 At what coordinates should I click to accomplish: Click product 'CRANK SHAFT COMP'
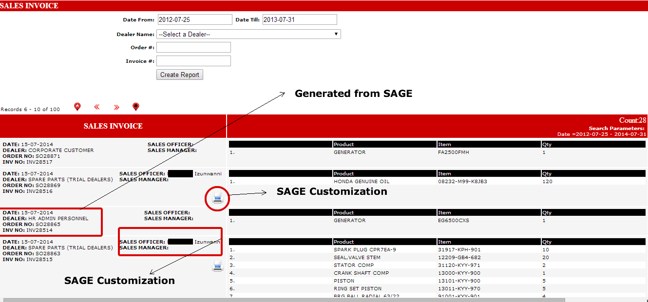click(361, 273)
